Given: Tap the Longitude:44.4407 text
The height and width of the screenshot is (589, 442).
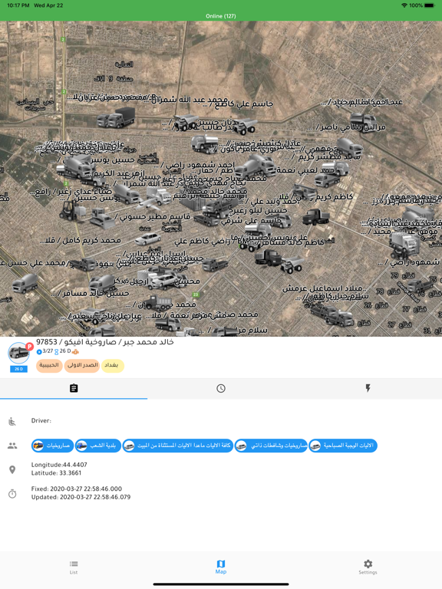Looking at the screenshot, I should 59,465.
